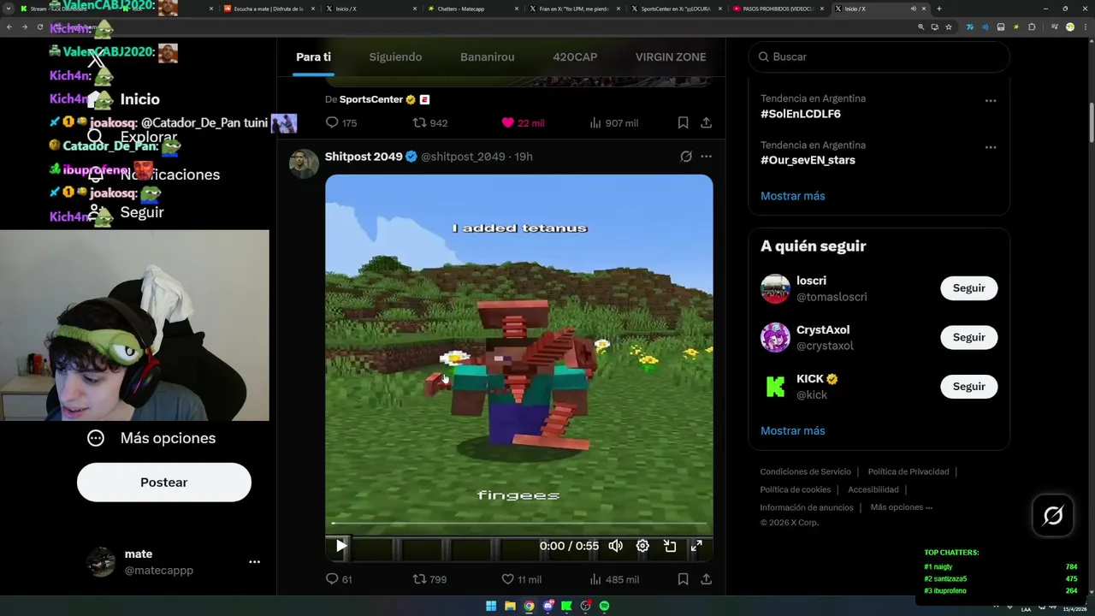Show more trends via Mostrar más

(792, 196)
